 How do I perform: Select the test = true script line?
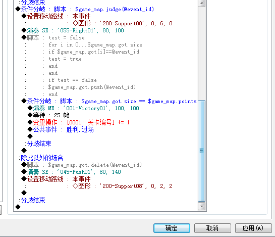(65, 59)
